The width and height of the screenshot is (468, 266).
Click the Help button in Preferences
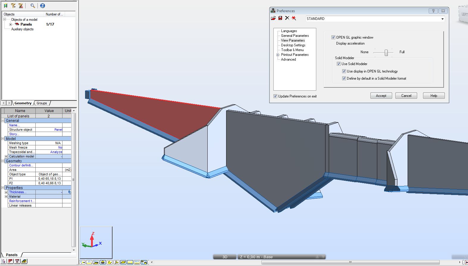tap(434, 96)
